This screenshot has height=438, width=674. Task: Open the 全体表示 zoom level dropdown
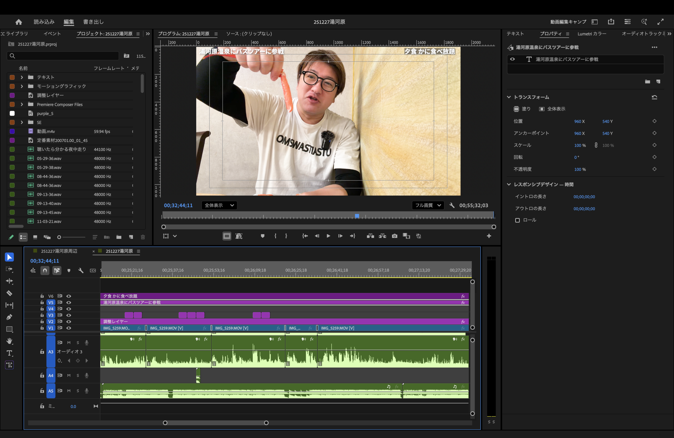(219, 205)
